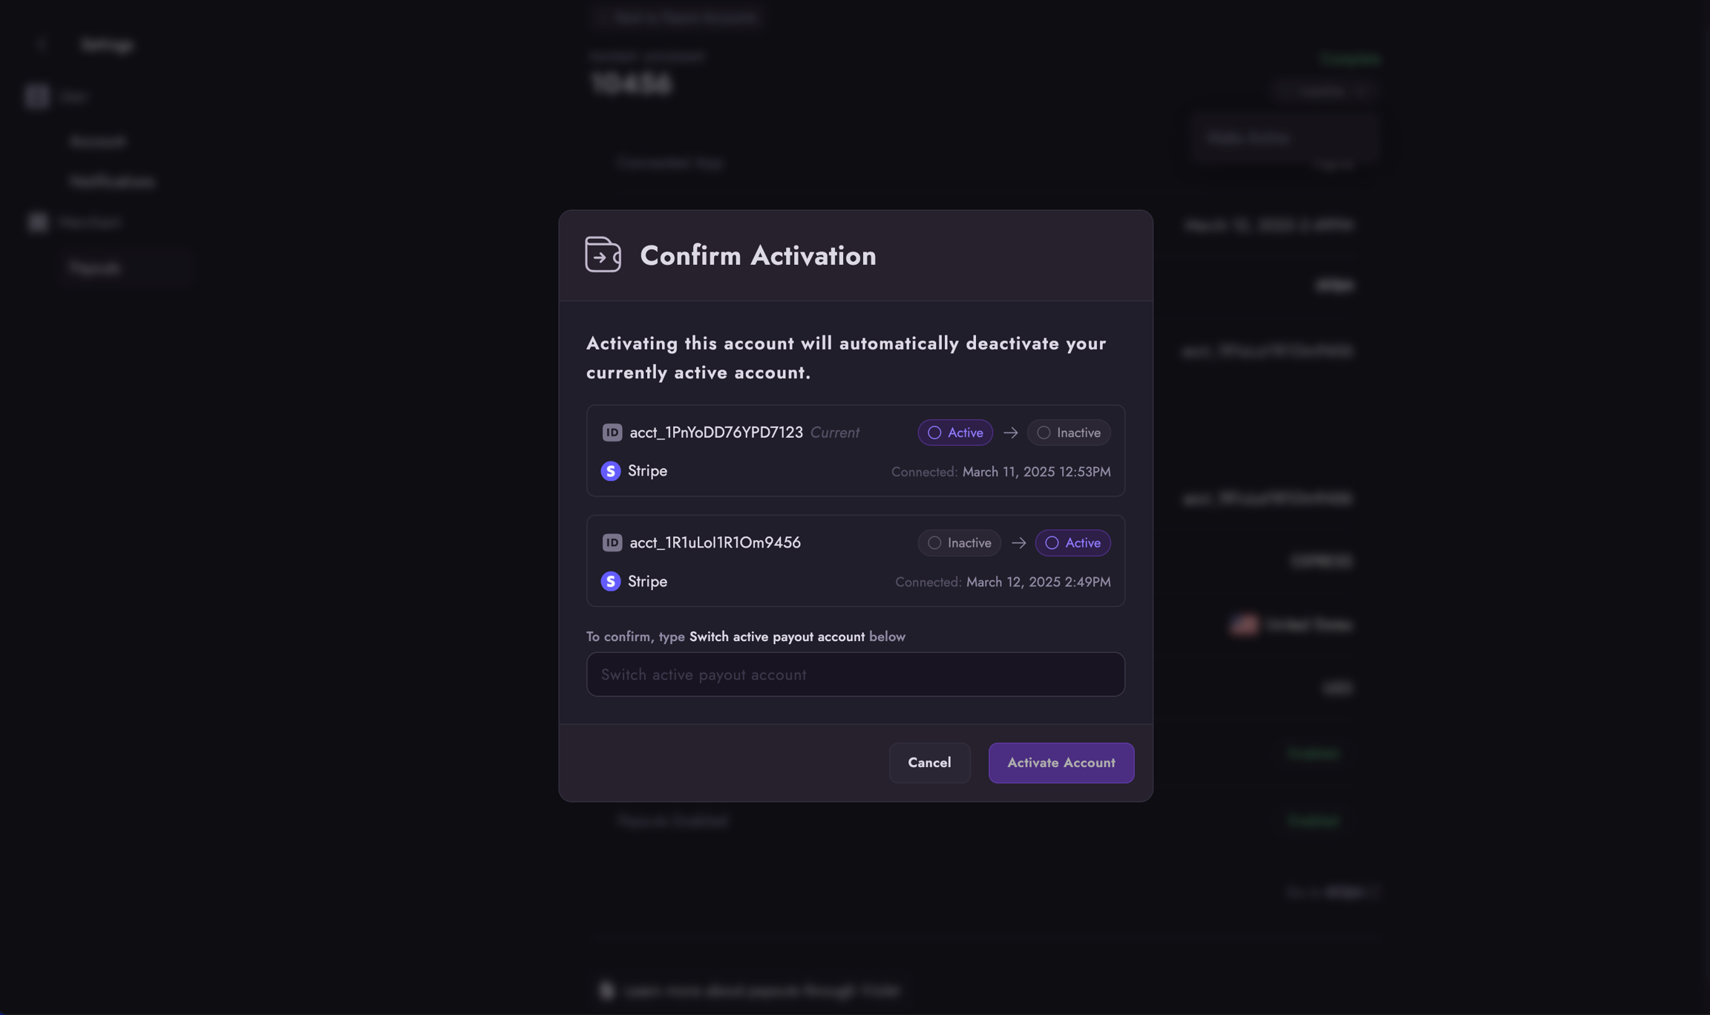Select the Active status badge on the current account

coord(955,433)
